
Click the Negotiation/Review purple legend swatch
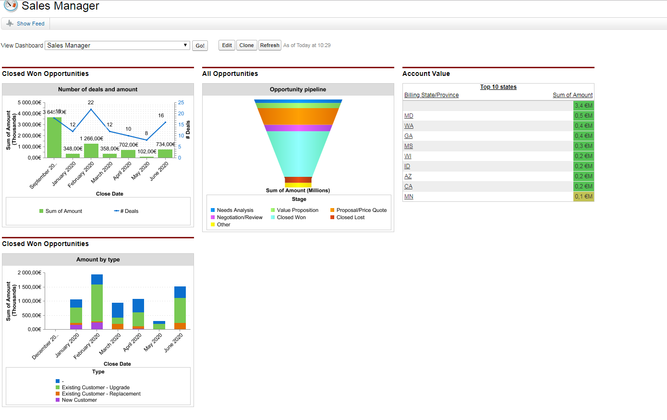tap(213, 217)
